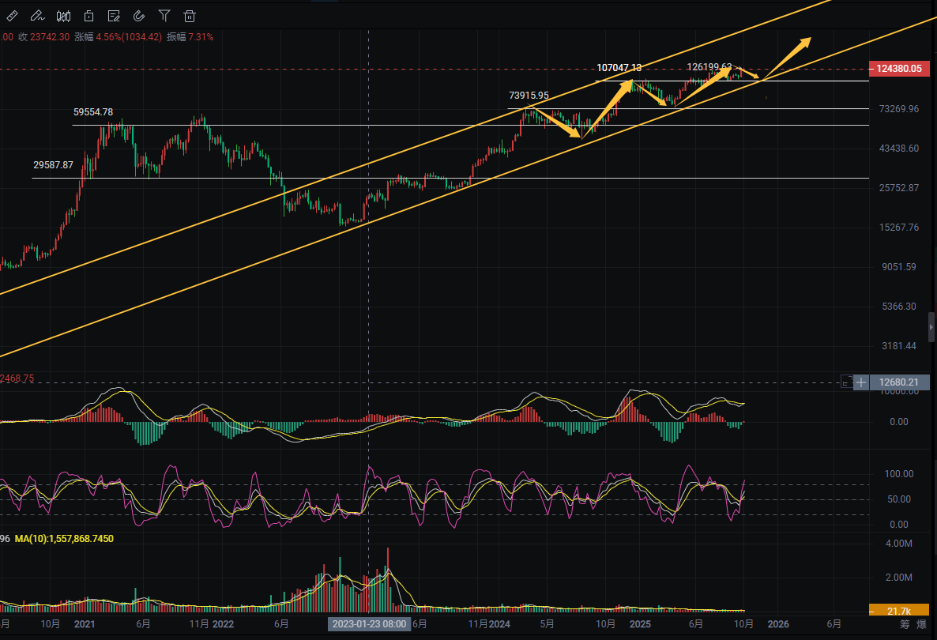
Task: Click the plus button beside 12680.21
Action: point(860,382)
